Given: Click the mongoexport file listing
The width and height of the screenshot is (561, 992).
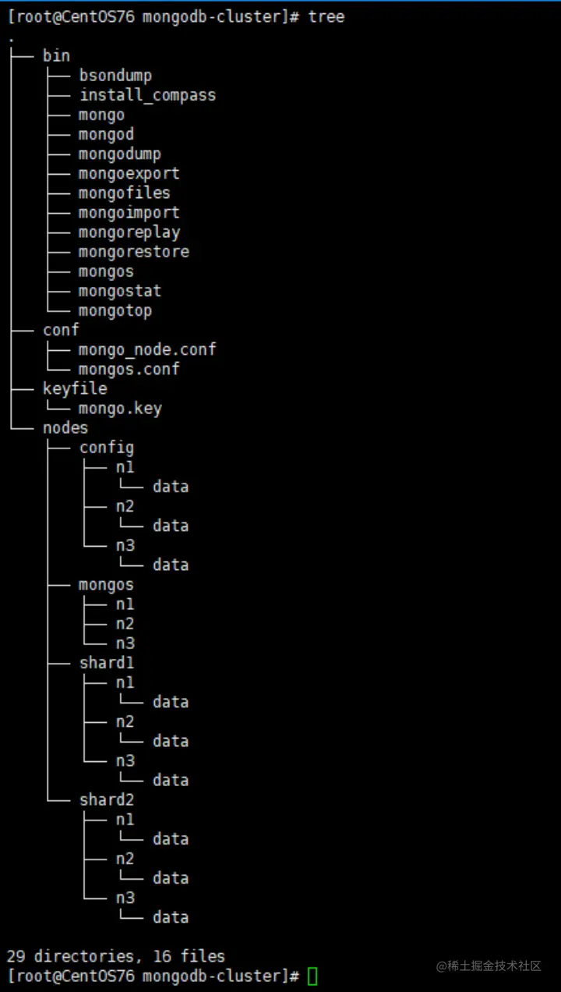Looking at the screenshot, I should 129,173.
